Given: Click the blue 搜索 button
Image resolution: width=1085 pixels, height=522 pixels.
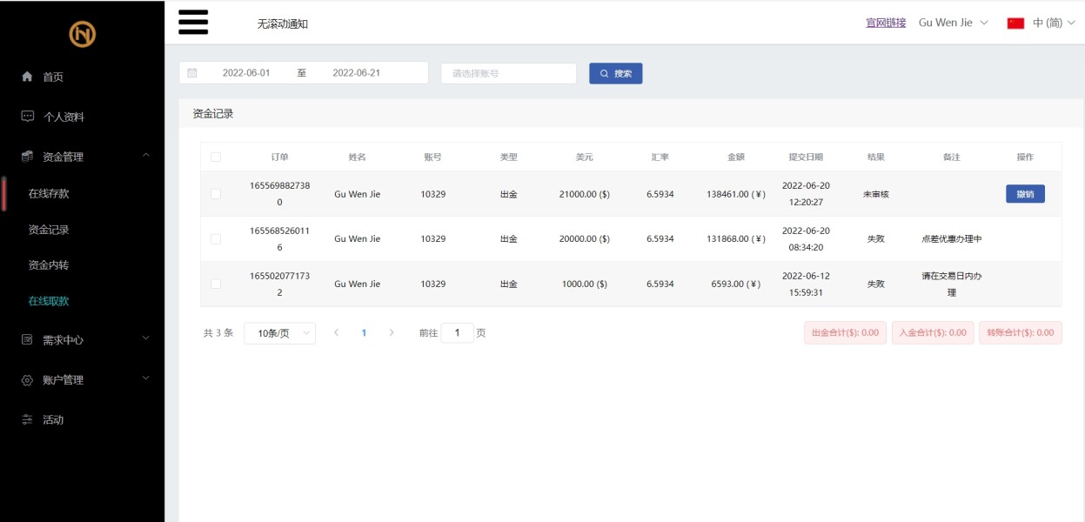Looking at the screenshot, I should click(615, 73).
